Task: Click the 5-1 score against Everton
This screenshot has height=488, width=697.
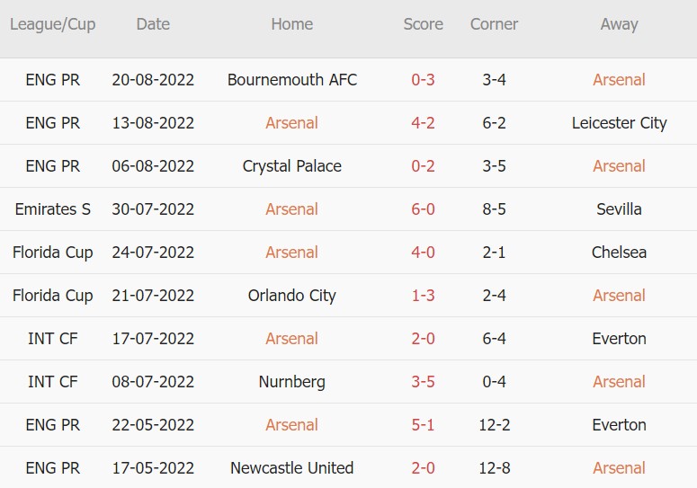Action: [423, 425]
